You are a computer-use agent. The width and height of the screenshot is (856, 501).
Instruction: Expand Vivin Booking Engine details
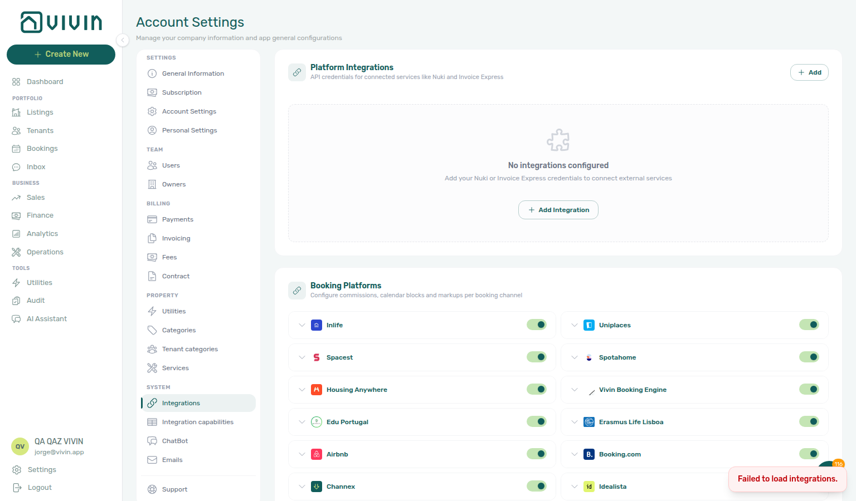(x=575, y=390)
